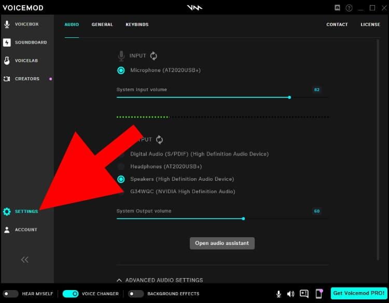Click the VOICEMOD title text
The image size is (389, 303).
tap(23, 8)
